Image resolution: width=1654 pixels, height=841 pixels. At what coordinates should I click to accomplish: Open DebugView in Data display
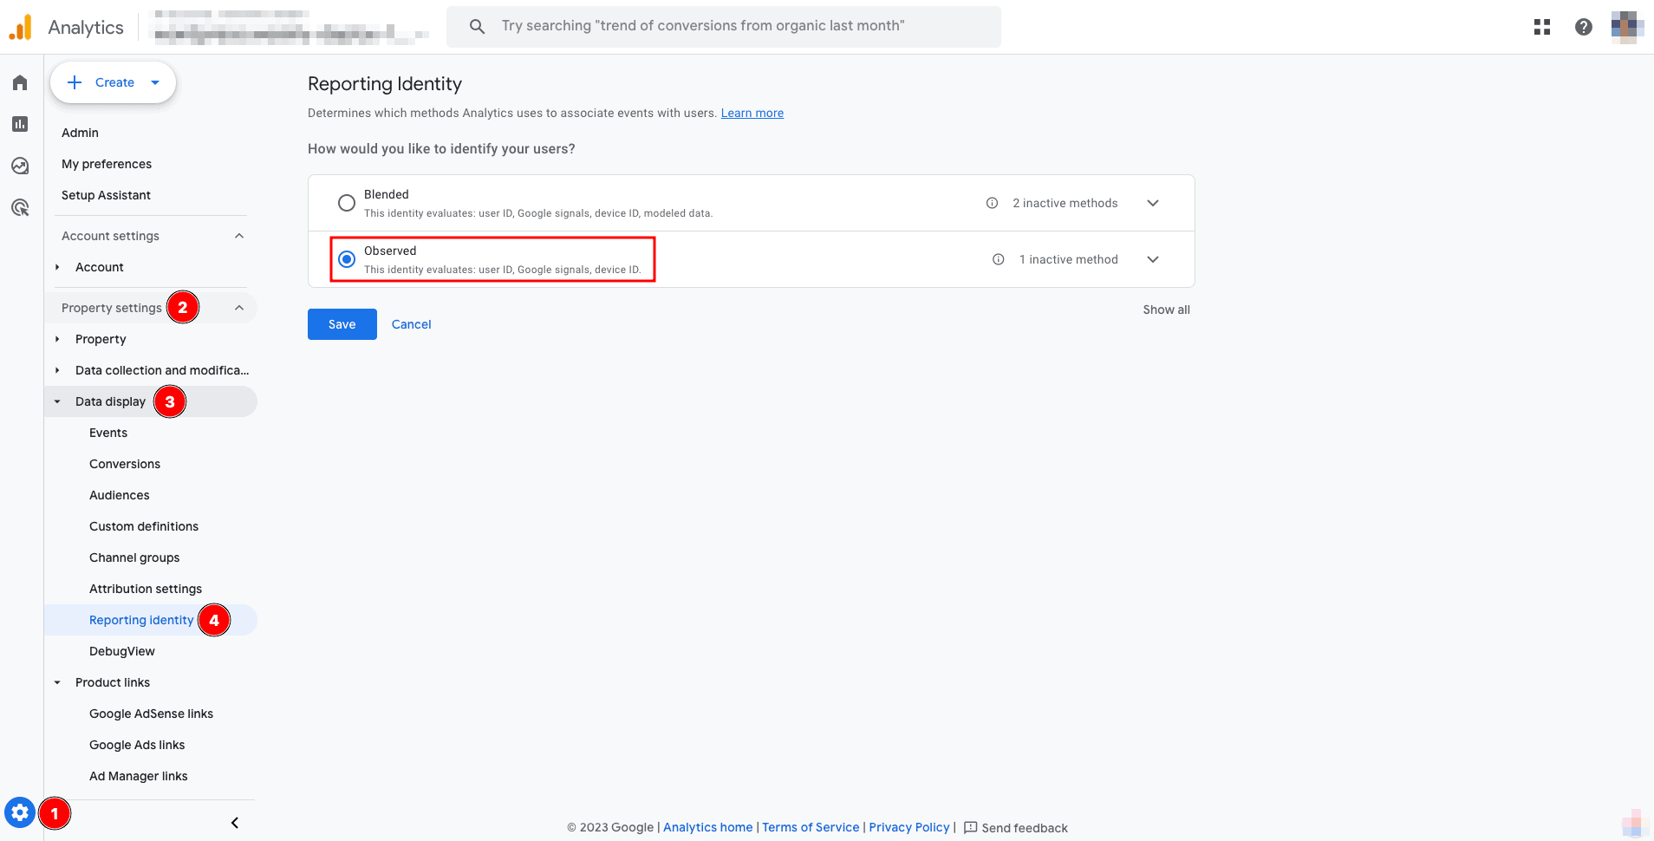tap(122, 651)
